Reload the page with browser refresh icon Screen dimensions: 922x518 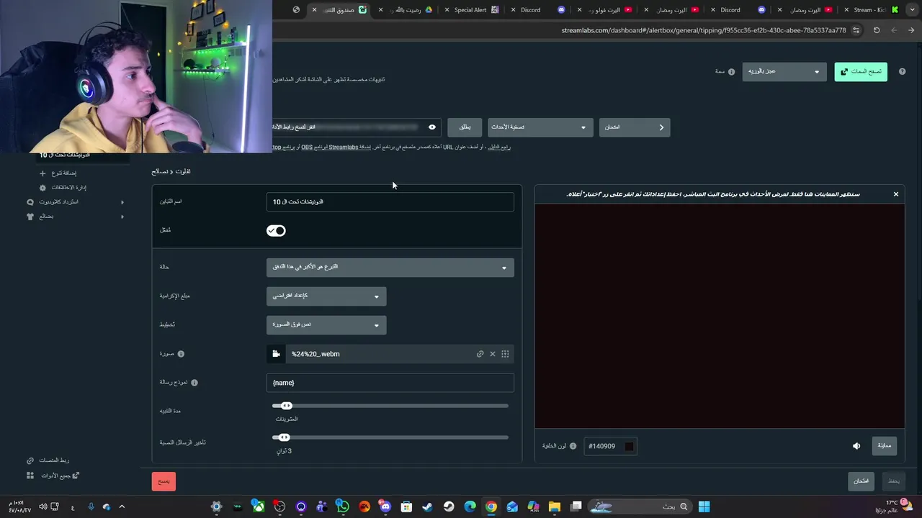(x=877, y=30)
